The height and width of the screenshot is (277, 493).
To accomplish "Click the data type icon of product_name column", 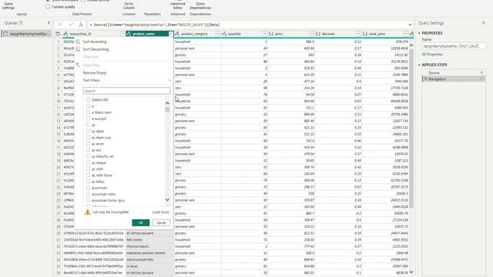I will tap(129, 34).
